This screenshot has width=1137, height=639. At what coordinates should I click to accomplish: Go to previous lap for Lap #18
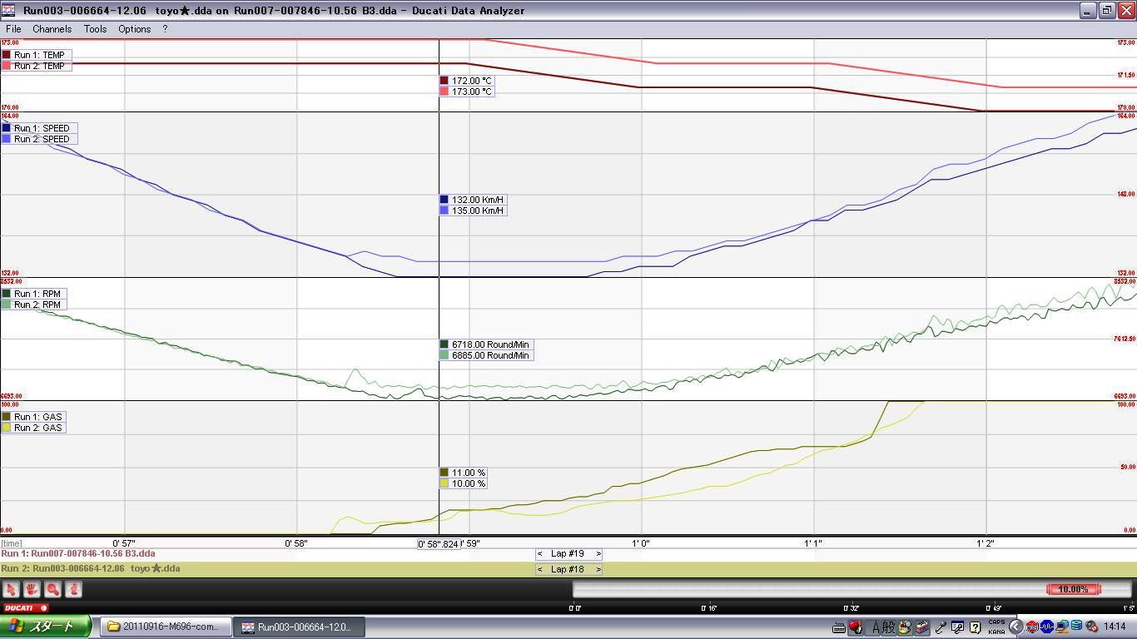tap(540, 570)
